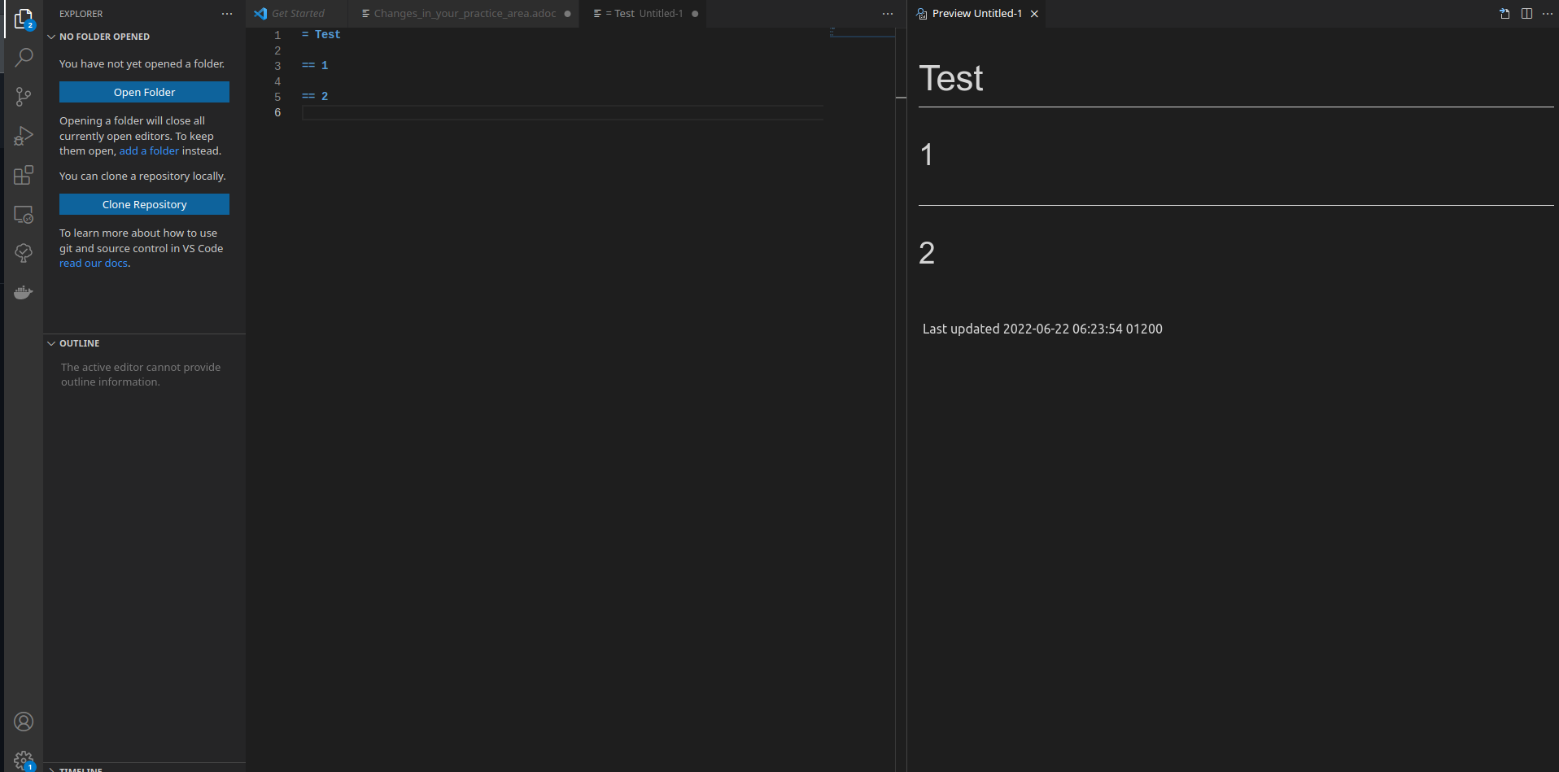Open the Remote Explorer view

click(x=24, y=214)
